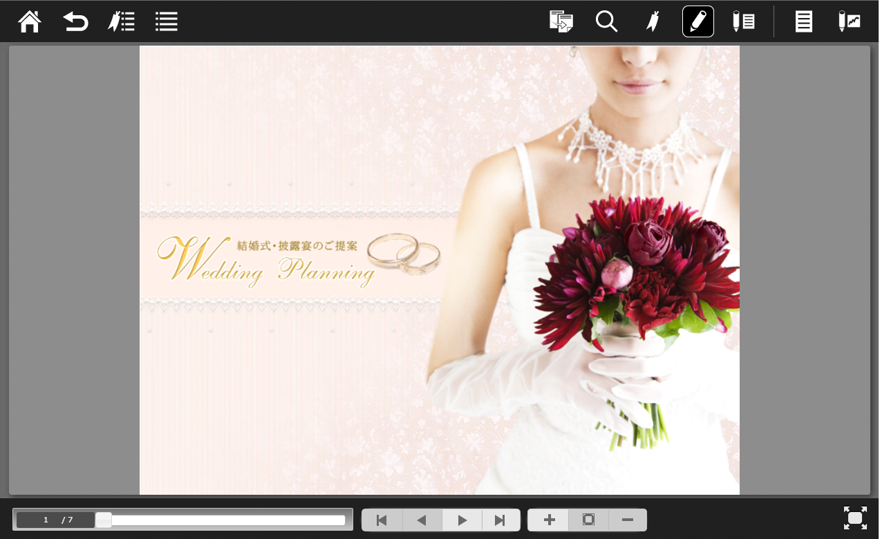Click the page transfer documents icon
880x539 pixels.
(561, 21)
